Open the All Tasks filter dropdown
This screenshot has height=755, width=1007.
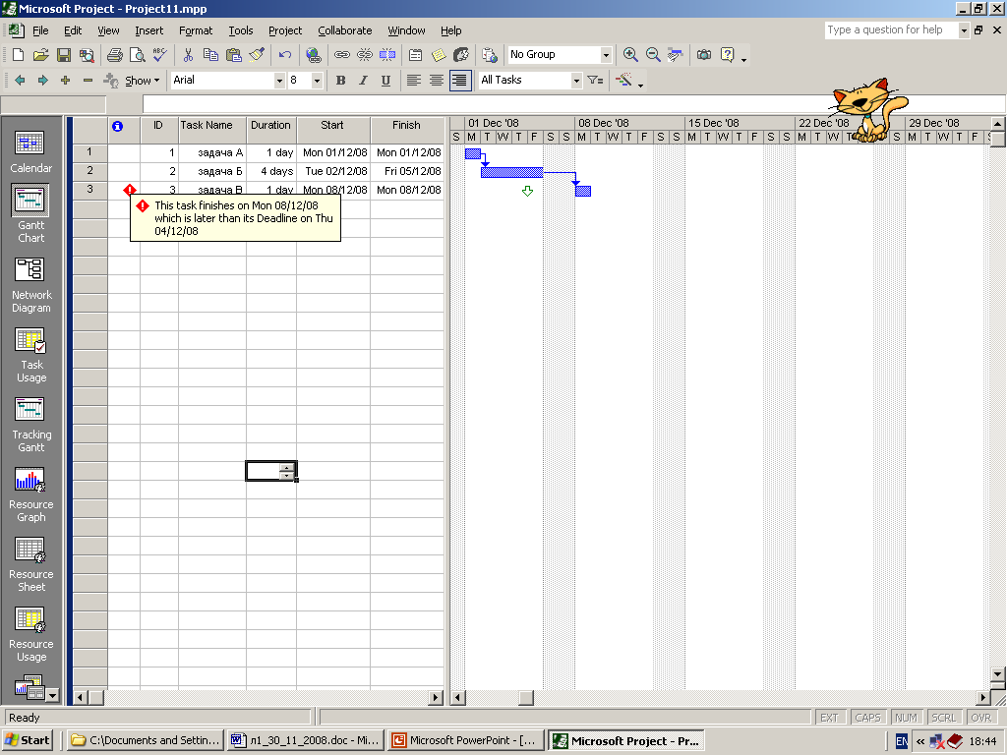[576, 81]
